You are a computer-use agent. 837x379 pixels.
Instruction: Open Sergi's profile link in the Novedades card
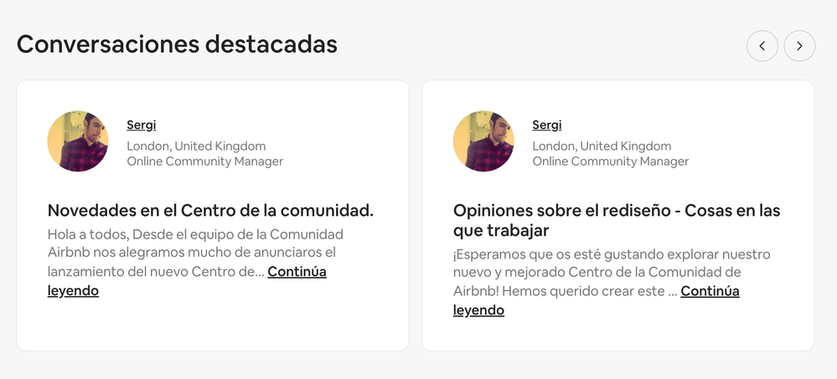click(x=141, y=125)
